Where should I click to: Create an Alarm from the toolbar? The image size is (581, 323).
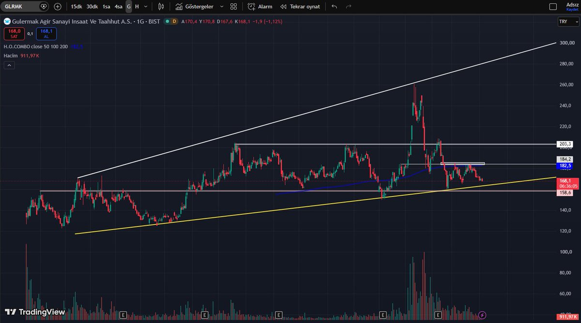(x=260, y=7)
